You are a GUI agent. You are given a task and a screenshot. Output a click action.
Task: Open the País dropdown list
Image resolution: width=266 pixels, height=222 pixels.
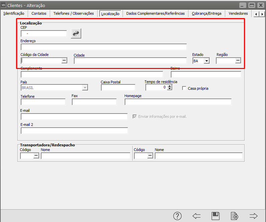click(x=85, y=88)
